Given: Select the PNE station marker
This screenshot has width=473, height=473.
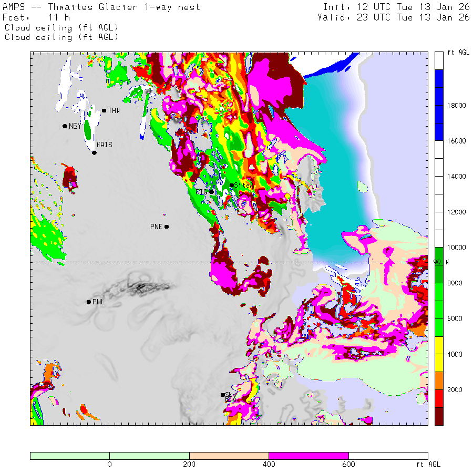Looking at the screenshot, I should [x=167, y=227].
